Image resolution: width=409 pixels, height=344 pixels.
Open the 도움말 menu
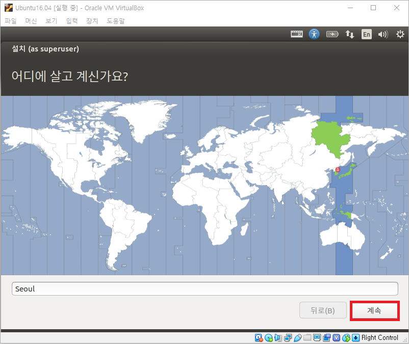coord(116,21)
